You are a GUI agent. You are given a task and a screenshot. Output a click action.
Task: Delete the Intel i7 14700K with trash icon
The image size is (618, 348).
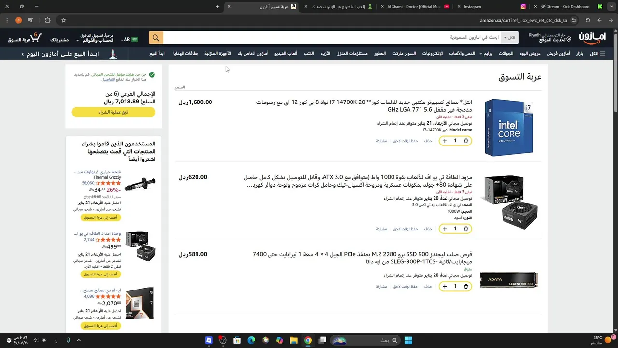tap(466, 141)
